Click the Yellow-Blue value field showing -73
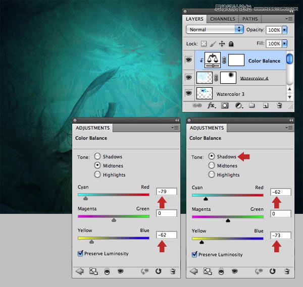Screen dimensions: 303x287 (281, 235)
